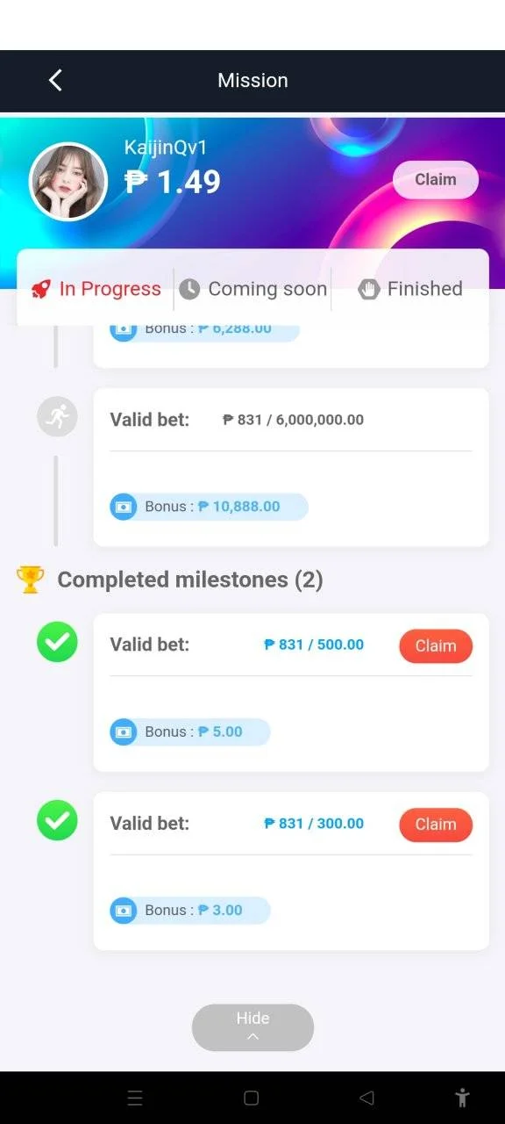The height and width of the screenshot is (1124, 505).
Task: Tap the green checkmark for 300.00 milestone
Action: (x=57, y=821)
